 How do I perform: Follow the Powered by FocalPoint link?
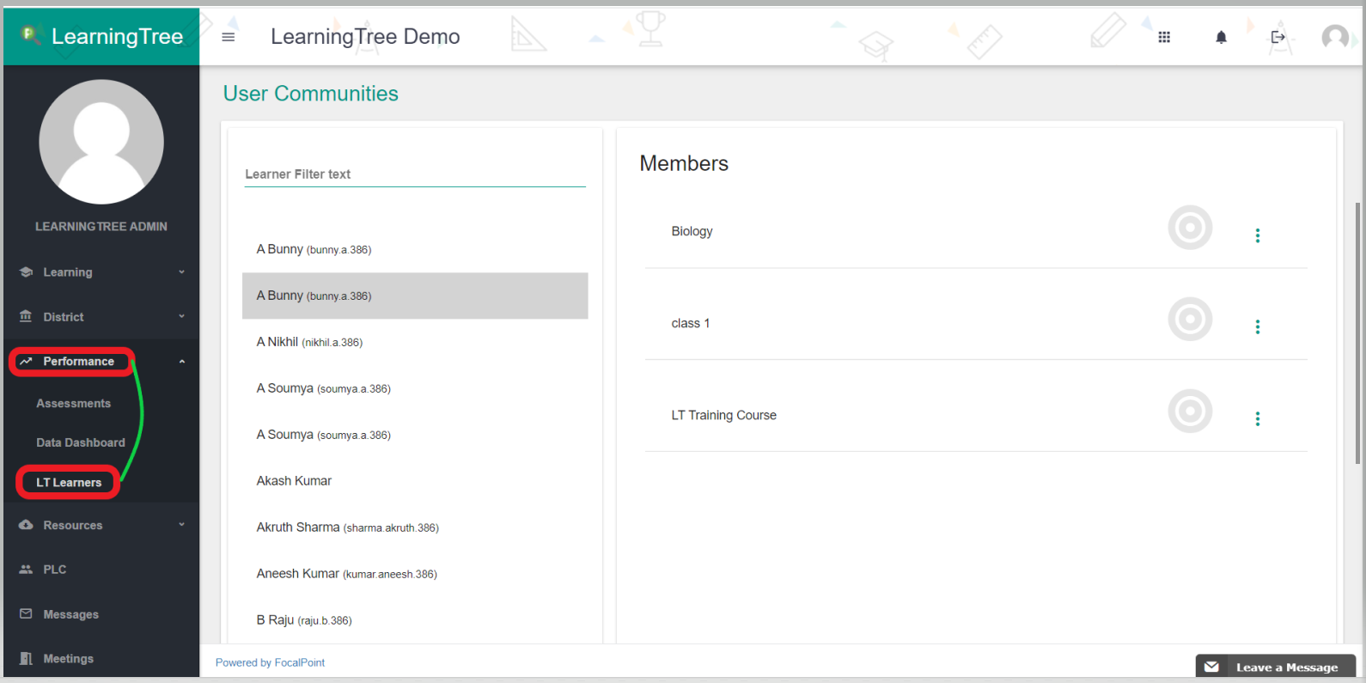click(270, 662)
